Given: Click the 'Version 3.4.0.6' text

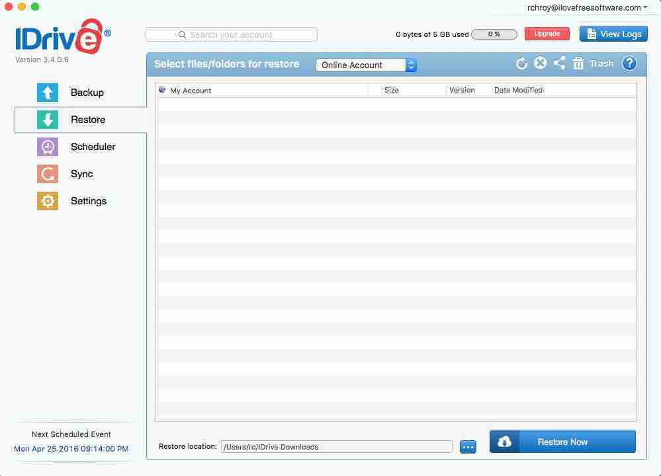Looking at the screenshot, I should (x=42, y=59).
